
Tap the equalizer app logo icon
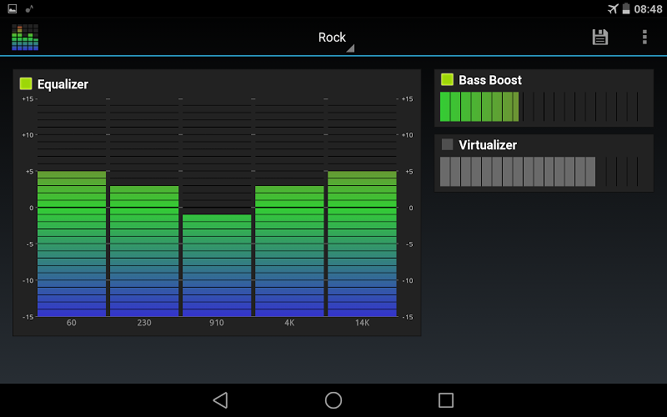click(25, 37)
